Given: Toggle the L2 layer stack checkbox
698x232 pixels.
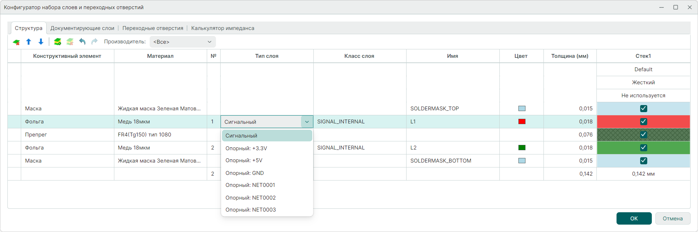Looking at the screenshot, I should 643,148.
